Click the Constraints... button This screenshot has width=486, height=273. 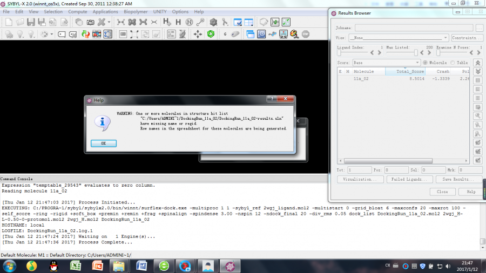[467, 38]
